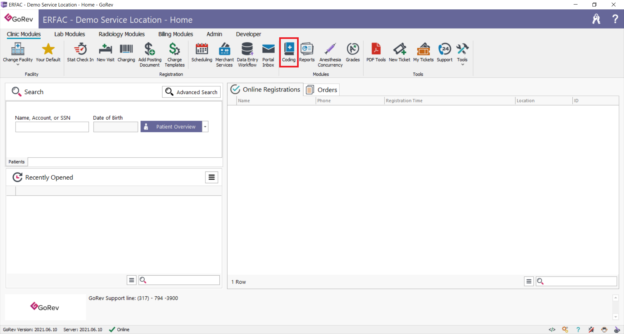
Task: Open the Change Facility selector
Action: (18, 54)
